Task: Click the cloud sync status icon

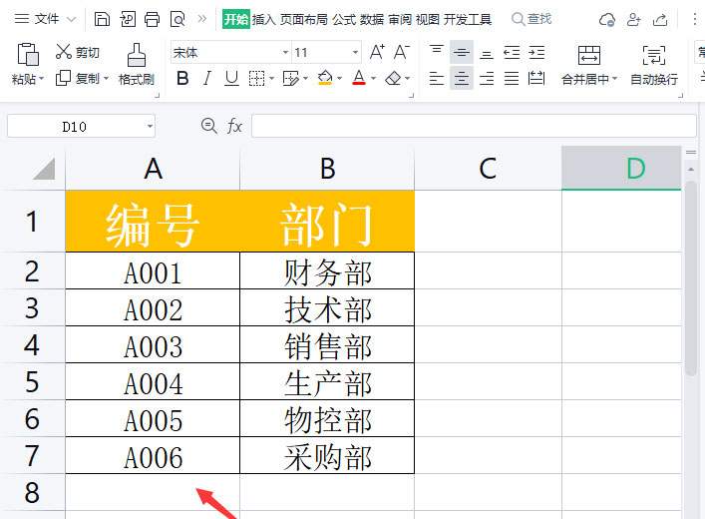Action: (x=607, y=19)
